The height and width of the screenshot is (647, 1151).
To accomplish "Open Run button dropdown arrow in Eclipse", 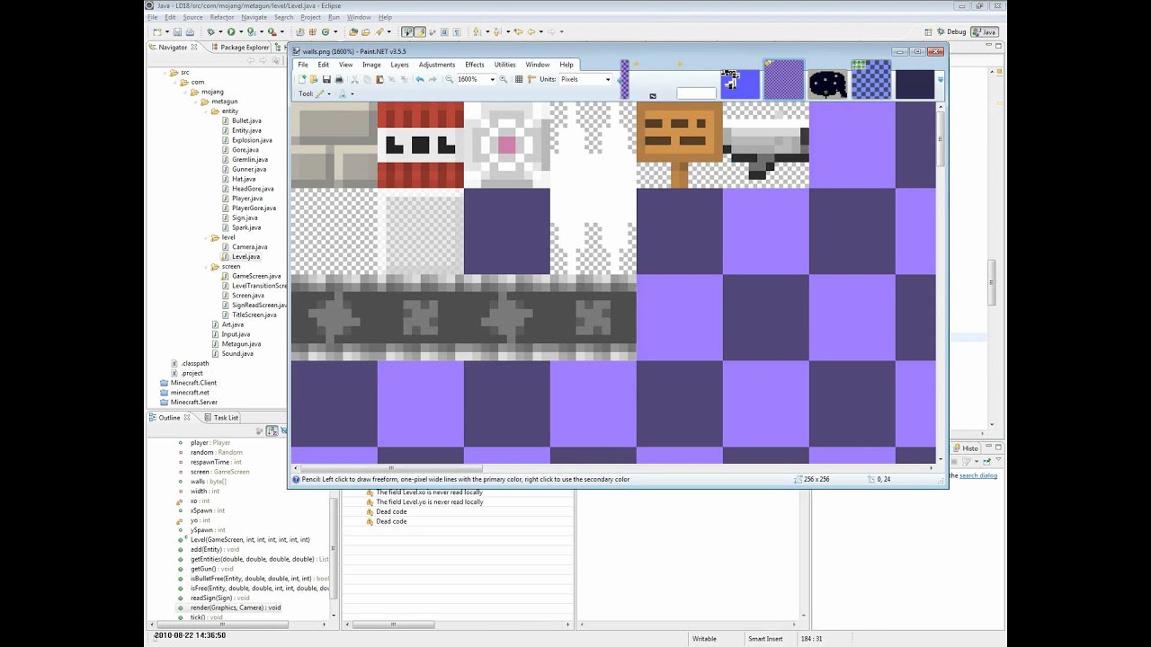I will click(241, 31).
